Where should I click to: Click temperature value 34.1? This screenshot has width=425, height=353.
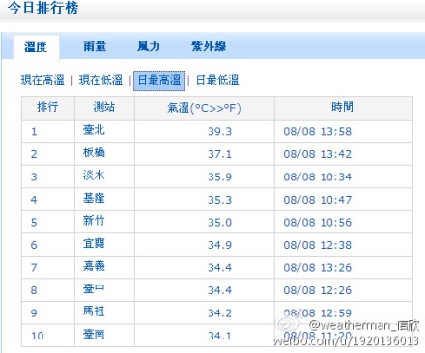[x=219, y=336]
